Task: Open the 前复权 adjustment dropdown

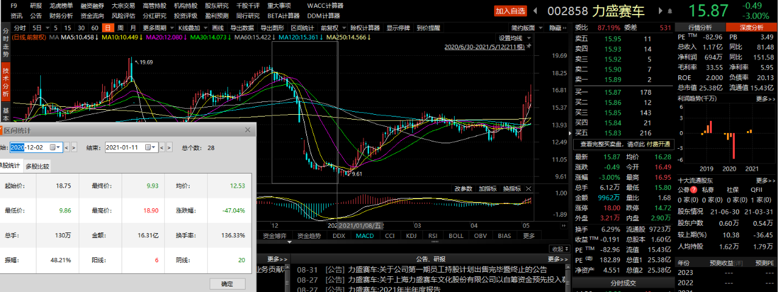Action: [x=332, y=28]
